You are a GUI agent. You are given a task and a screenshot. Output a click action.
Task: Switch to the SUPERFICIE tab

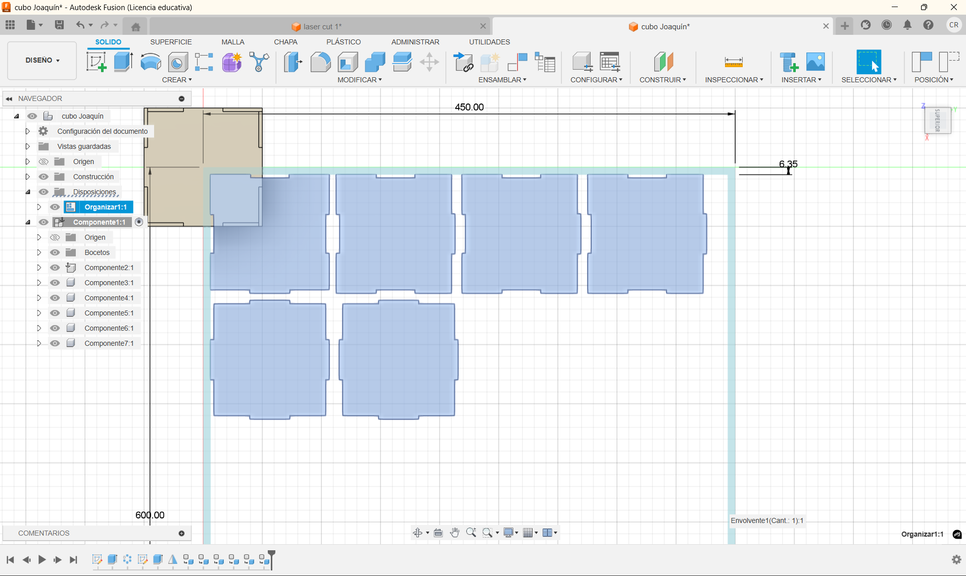(171, 42)
